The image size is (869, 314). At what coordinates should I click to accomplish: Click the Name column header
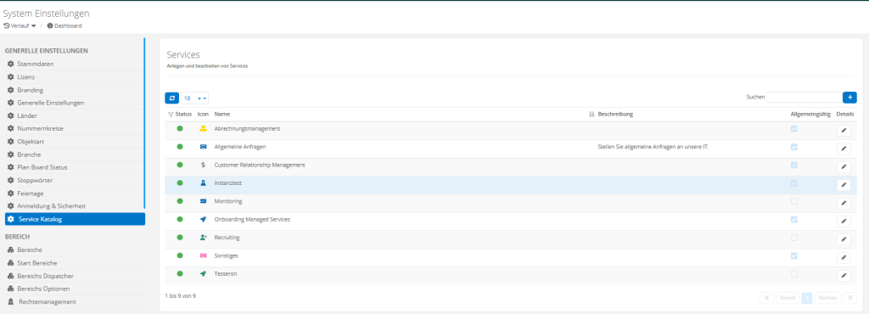[221, 115]
